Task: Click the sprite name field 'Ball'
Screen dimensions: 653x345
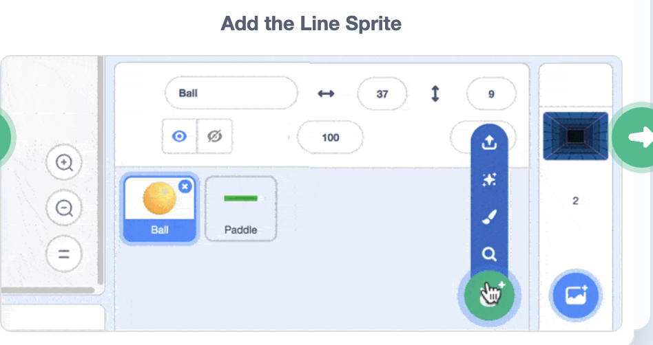Action: click(231, 93)
